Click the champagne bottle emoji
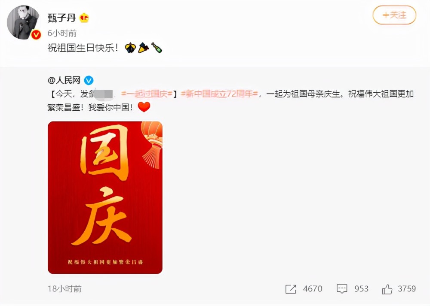Screen dimensions: 430x306 [157, 48]
